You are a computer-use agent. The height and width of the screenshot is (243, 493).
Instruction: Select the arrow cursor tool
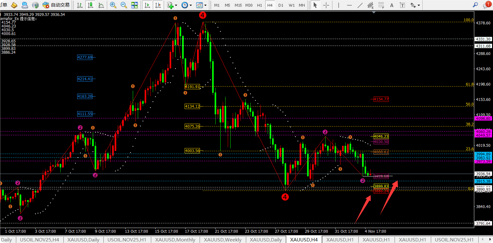coord(315,5)
